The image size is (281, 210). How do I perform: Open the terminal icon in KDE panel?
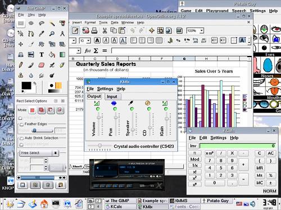pyautogui.click(x=56, y=203)
